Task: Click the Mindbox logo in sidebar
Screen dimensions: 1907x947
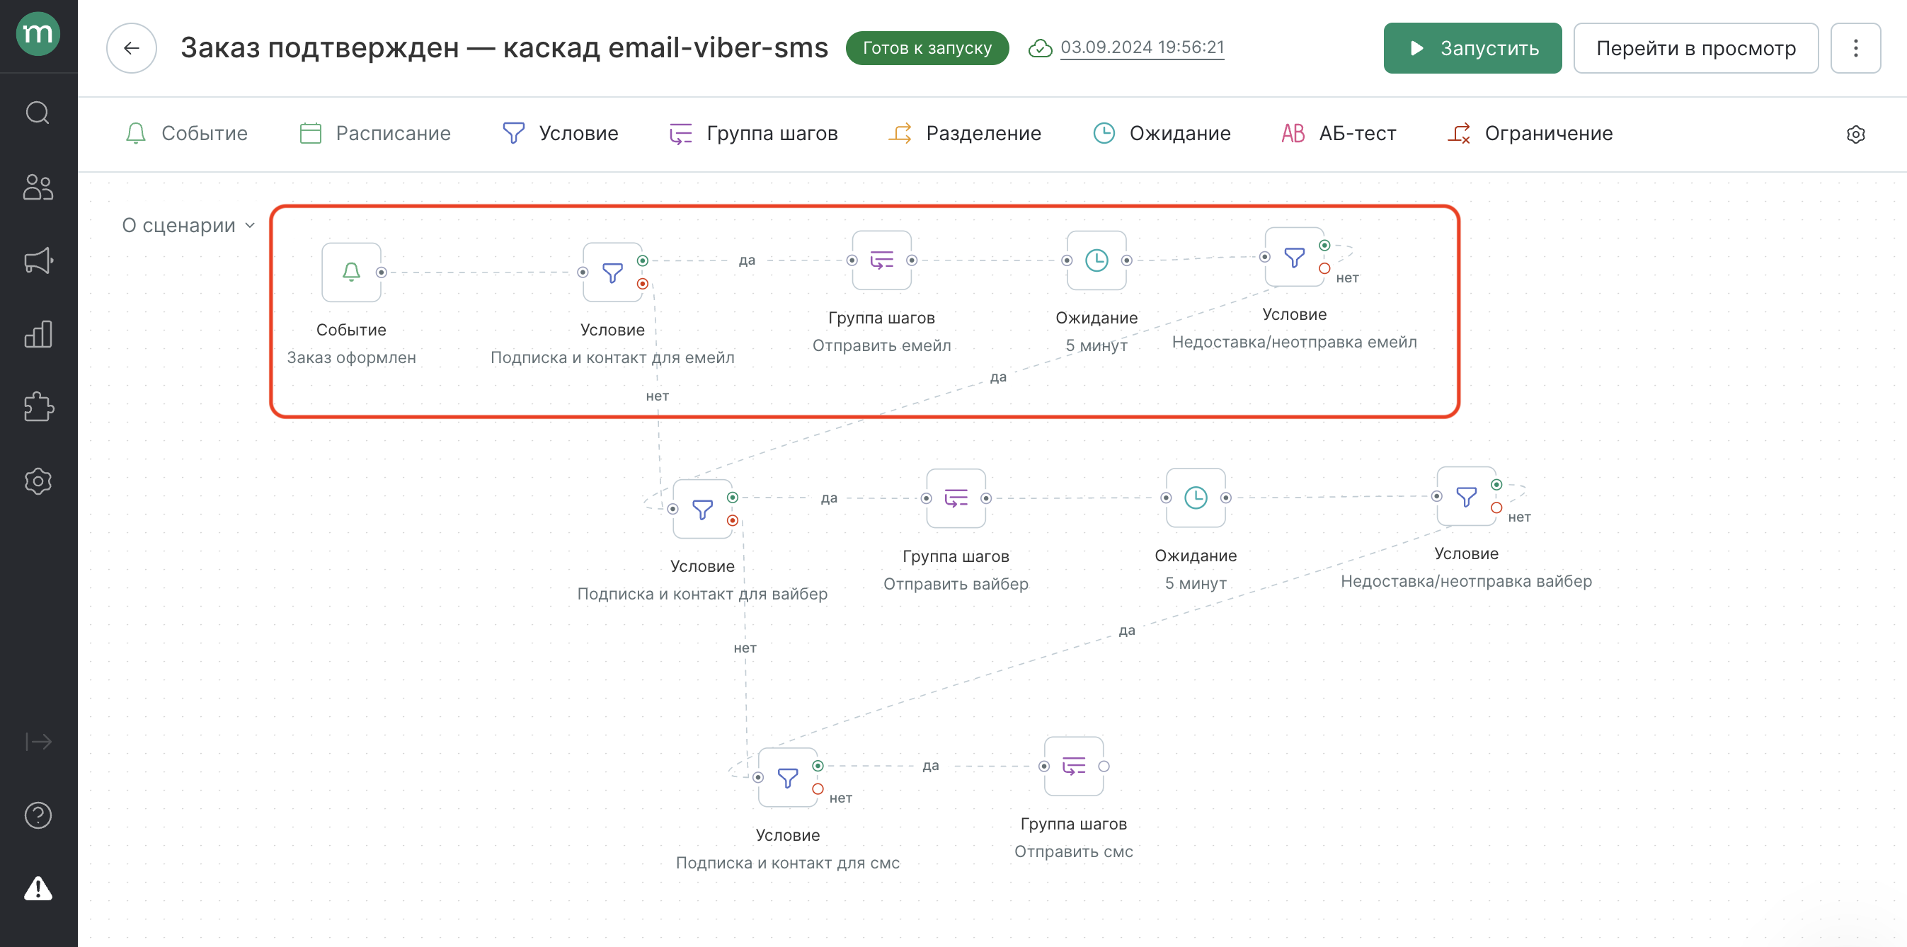Action: tap(38, 34)
